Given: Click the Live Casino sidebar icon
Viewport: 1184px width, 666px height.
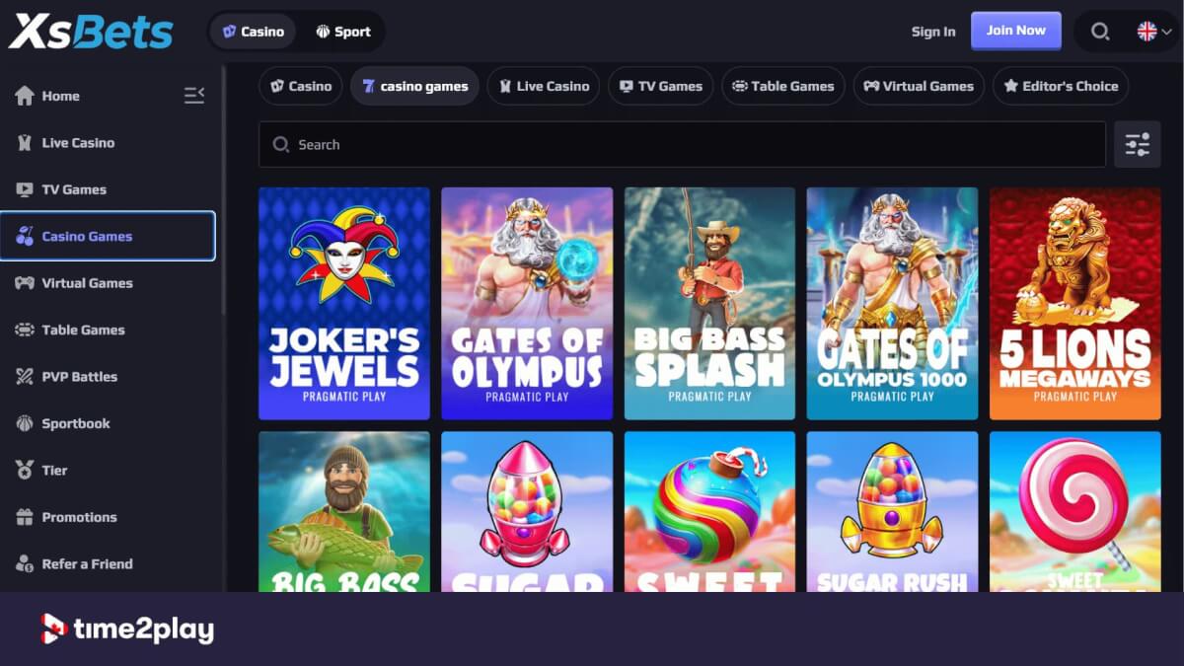Looking at the screenshot, I should 25,143.
